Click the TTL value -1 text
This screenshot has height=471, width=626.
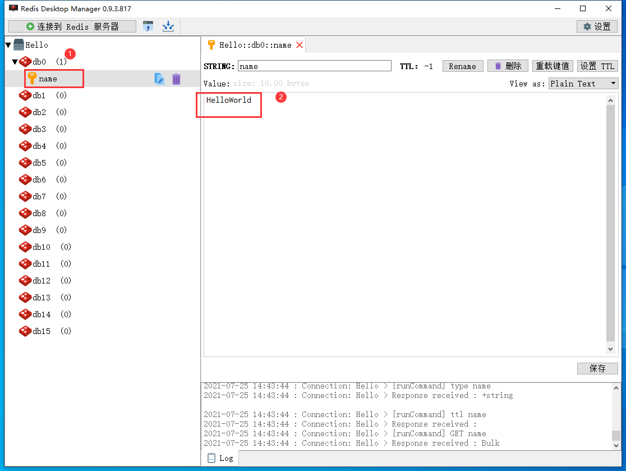(x=429, y=66)
